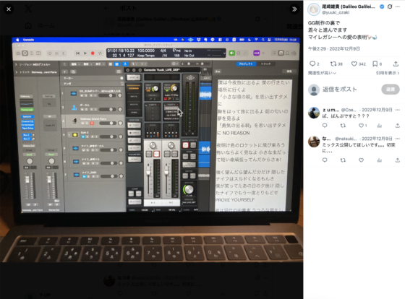This screenshot has width=405, height=299.
Task: Like the main post showing 342 likes
Action: (354, 64)
